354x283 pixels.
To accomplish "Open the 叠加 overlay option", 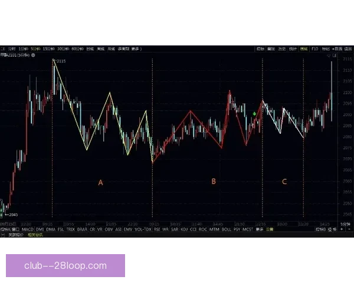I will pyautogui.click(x=271, y=49).
